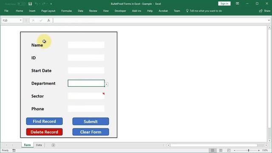
Task: Click the Clear Form button
Action: 91,132
